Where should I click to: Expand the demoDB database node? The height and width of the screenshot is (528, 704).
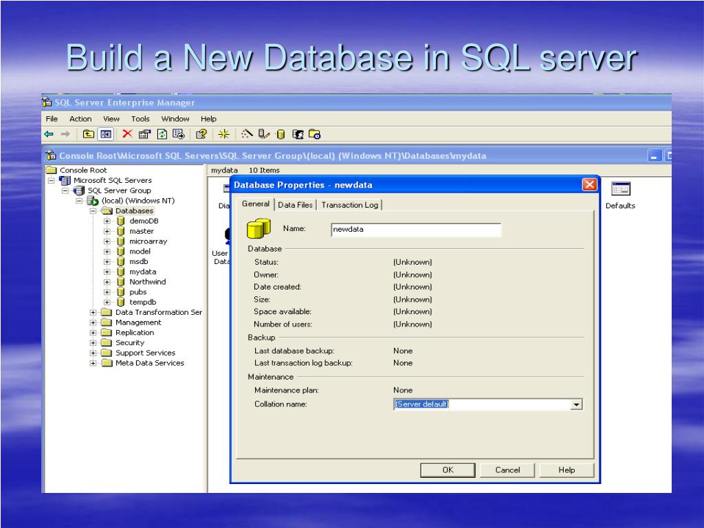click(x=107, y=221)
